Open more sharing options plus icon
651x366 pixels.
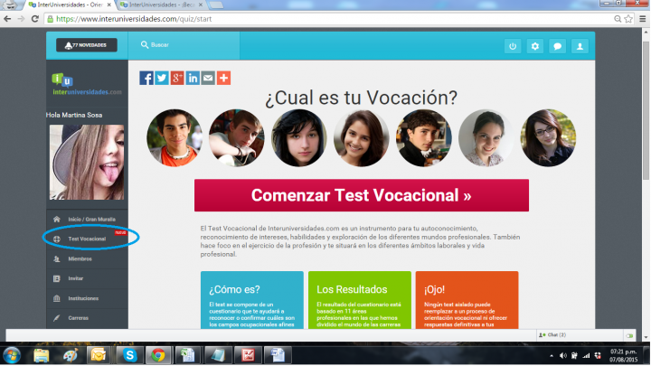click(x=223, y=78)
